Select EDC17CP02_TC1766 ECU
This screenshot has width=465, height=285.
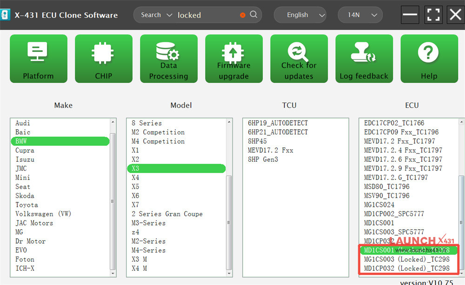pos(394,123)
